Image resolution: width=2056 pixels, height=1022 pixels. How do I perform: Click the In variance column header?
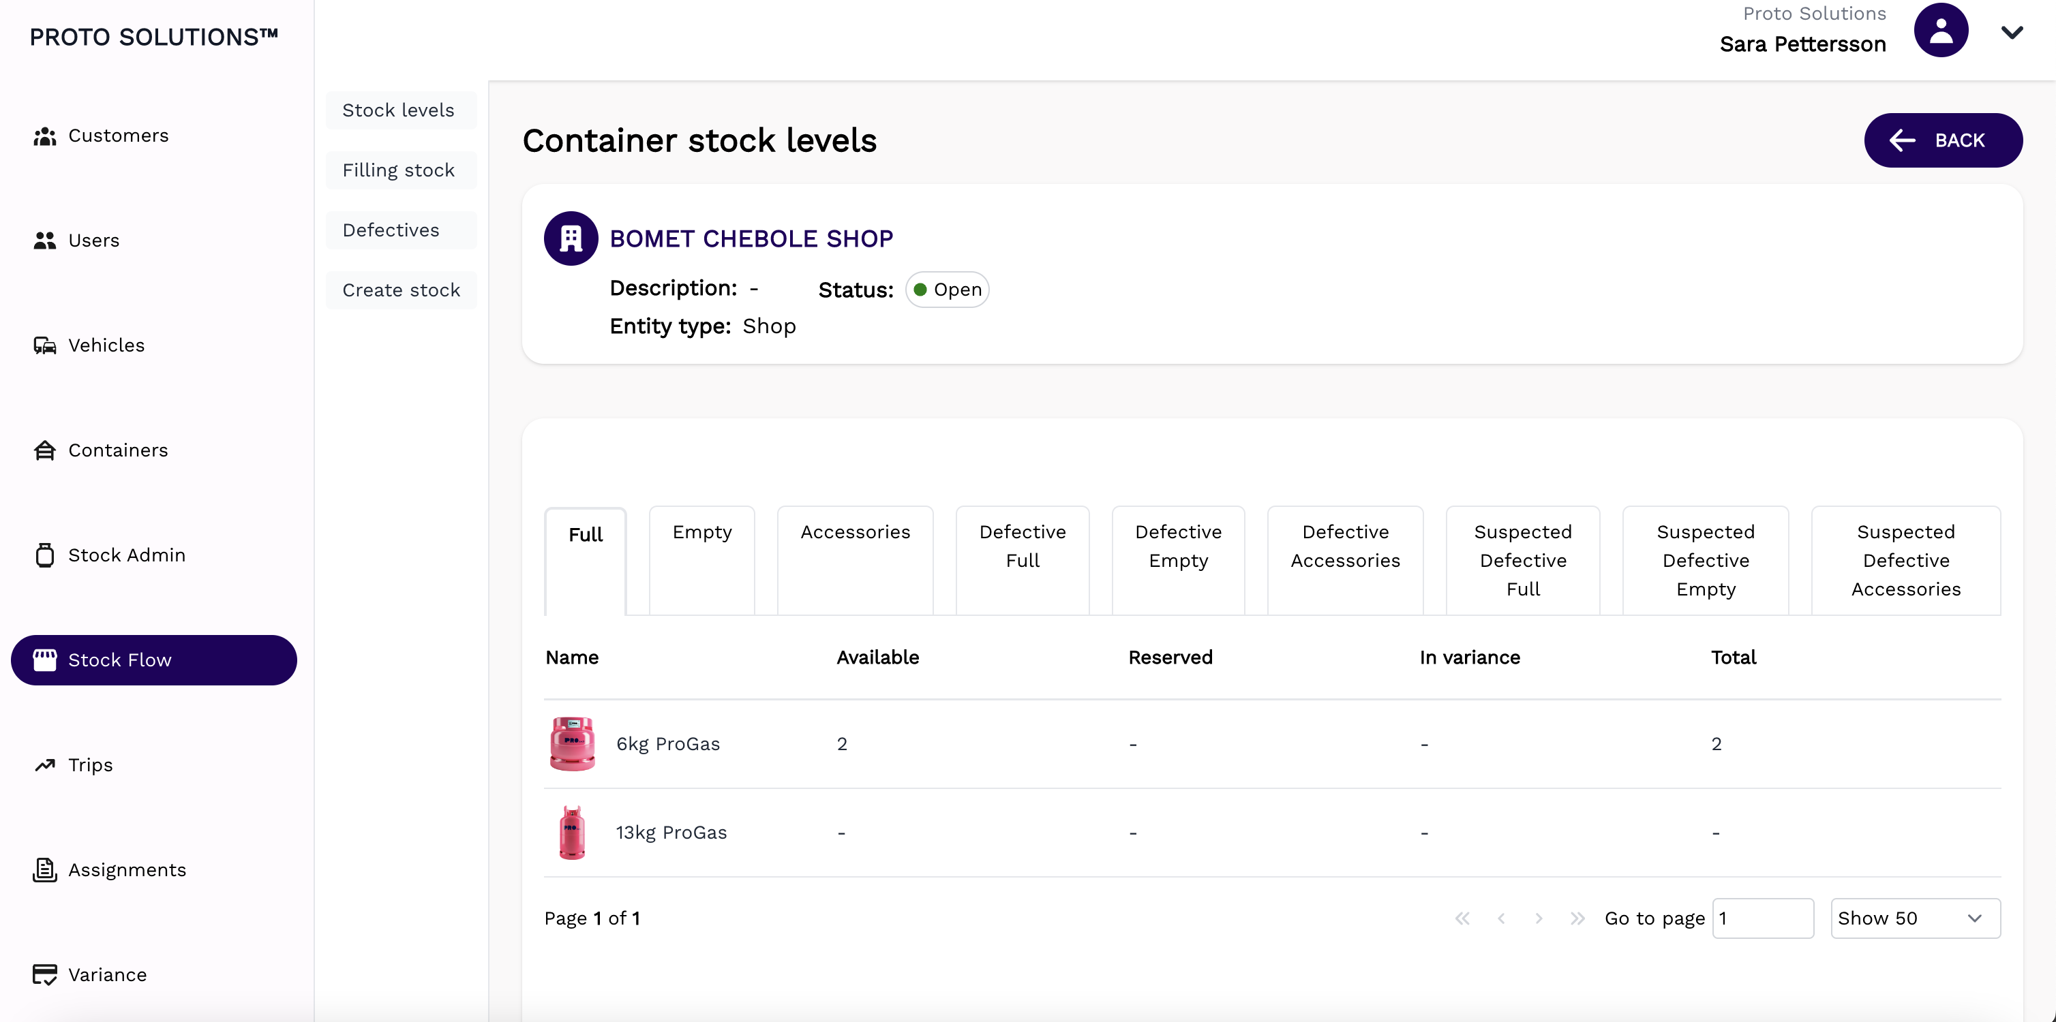[x=1469, y=657]
